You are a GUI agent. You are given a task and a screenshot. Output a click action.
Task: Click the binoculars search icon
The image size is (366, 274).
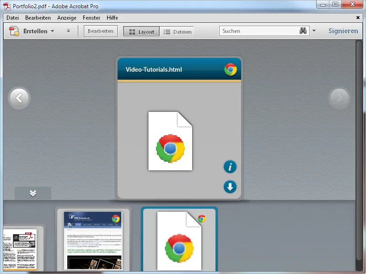click(x=303, y=31)
